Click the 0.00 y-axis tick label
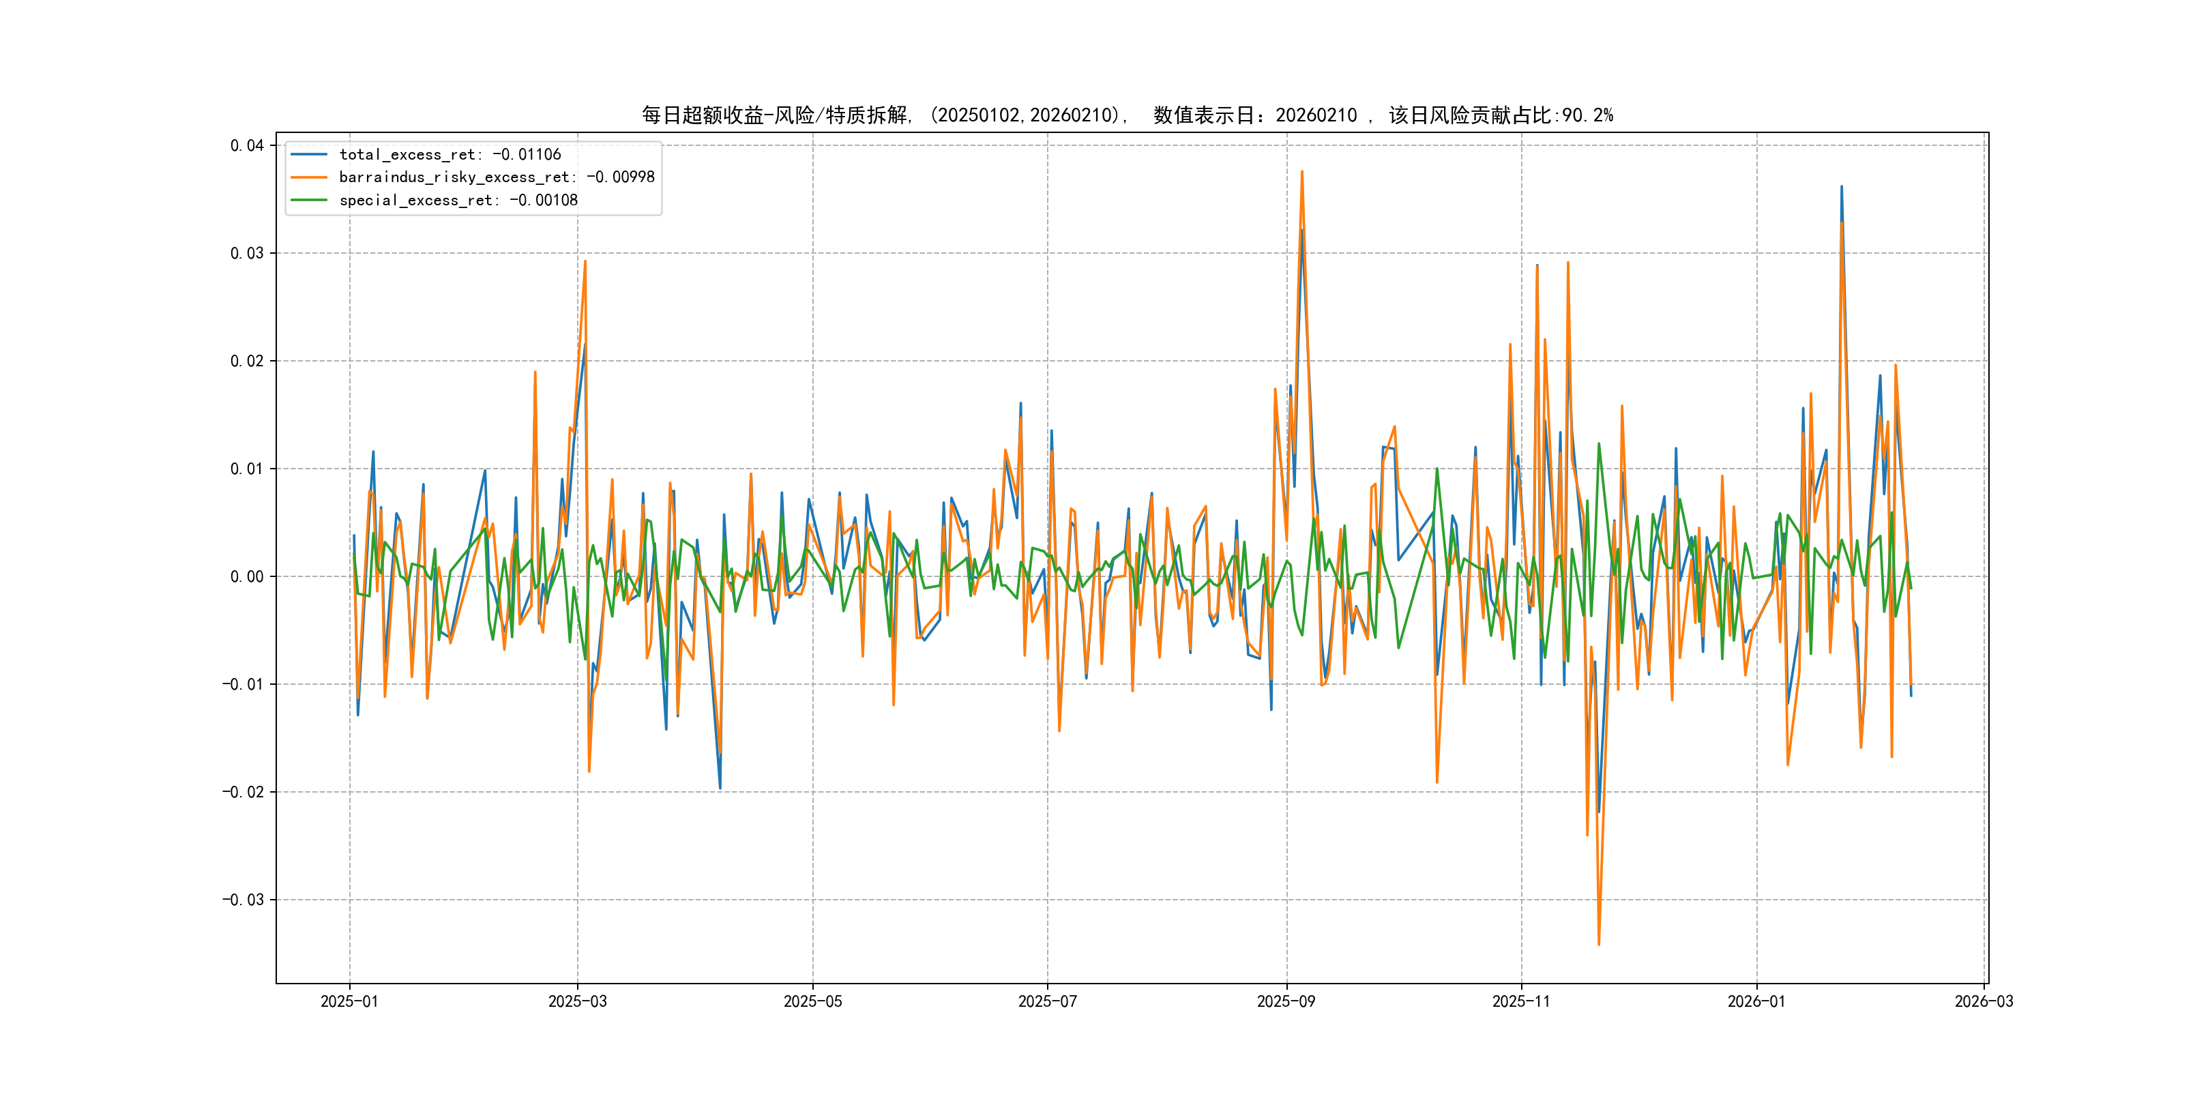The width and height of the screenshot is (2210, 1105). [246, 576]
